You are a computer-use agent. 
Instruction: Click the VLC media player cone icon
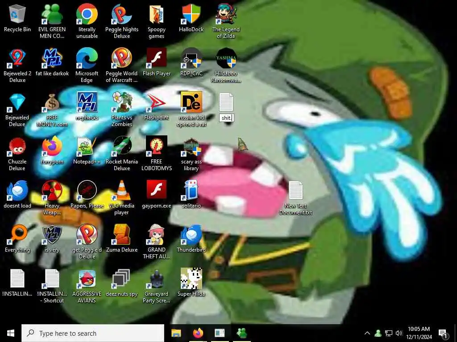pos(121,191)
